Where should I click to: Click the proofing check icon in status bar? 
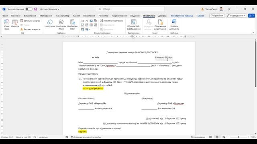tap(35, 137)
